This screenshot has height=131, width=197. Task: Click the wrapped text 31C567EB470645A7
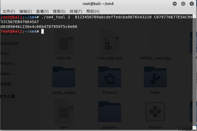click(x=20, y=22)
